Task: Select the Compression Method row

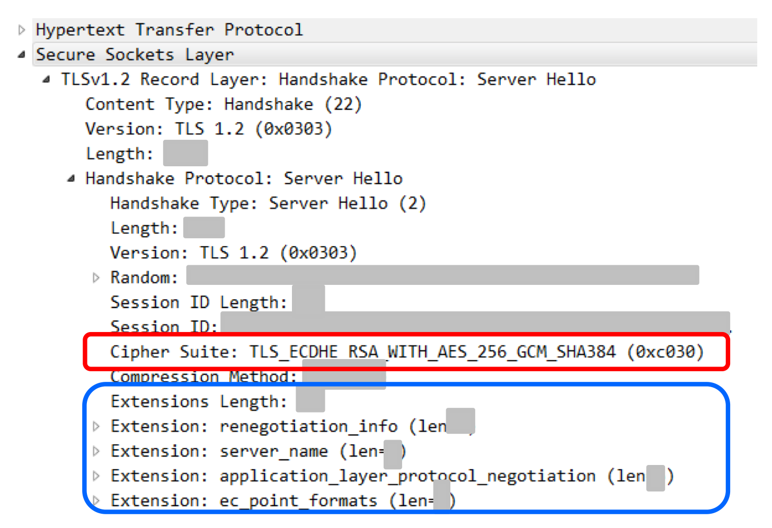Action: point(247,376)
